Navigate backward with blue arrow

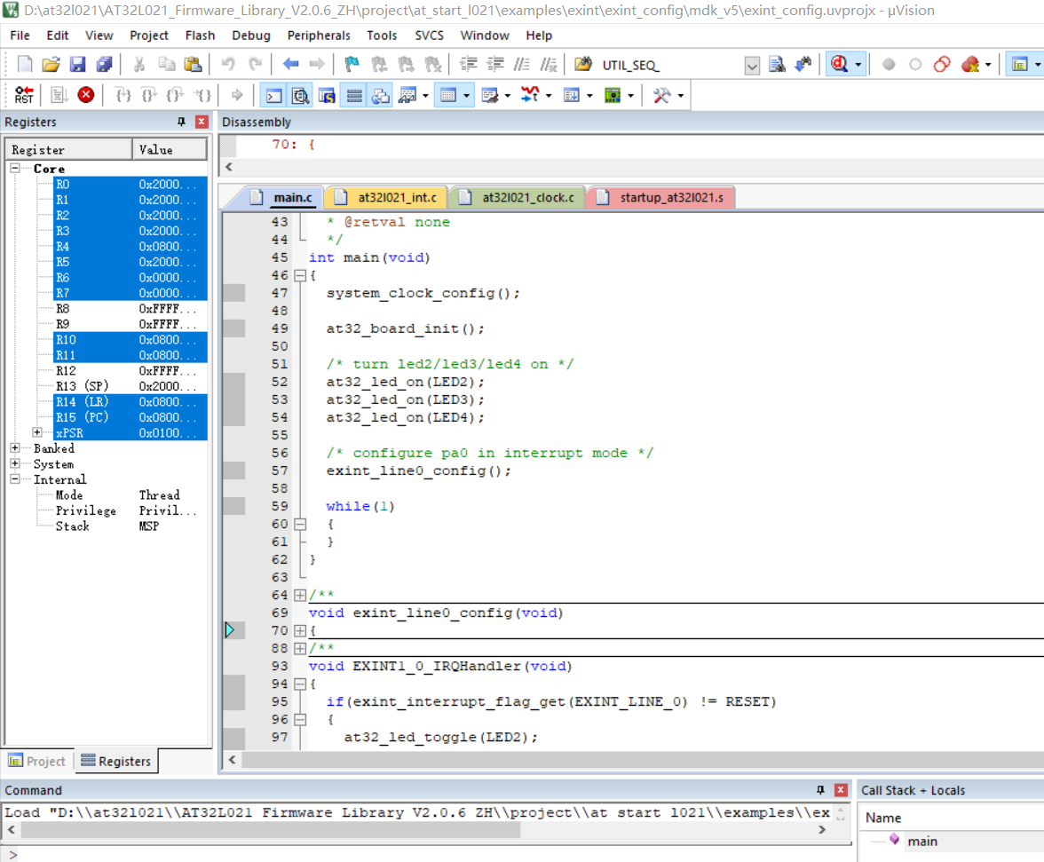coord(290,65)
